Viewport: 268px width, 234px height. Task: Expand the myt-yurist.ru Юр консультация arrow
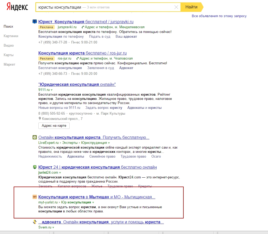pos(93,202)
